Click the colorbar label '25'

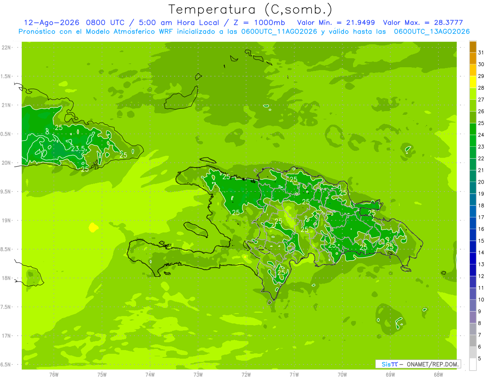tap(481, 123)
